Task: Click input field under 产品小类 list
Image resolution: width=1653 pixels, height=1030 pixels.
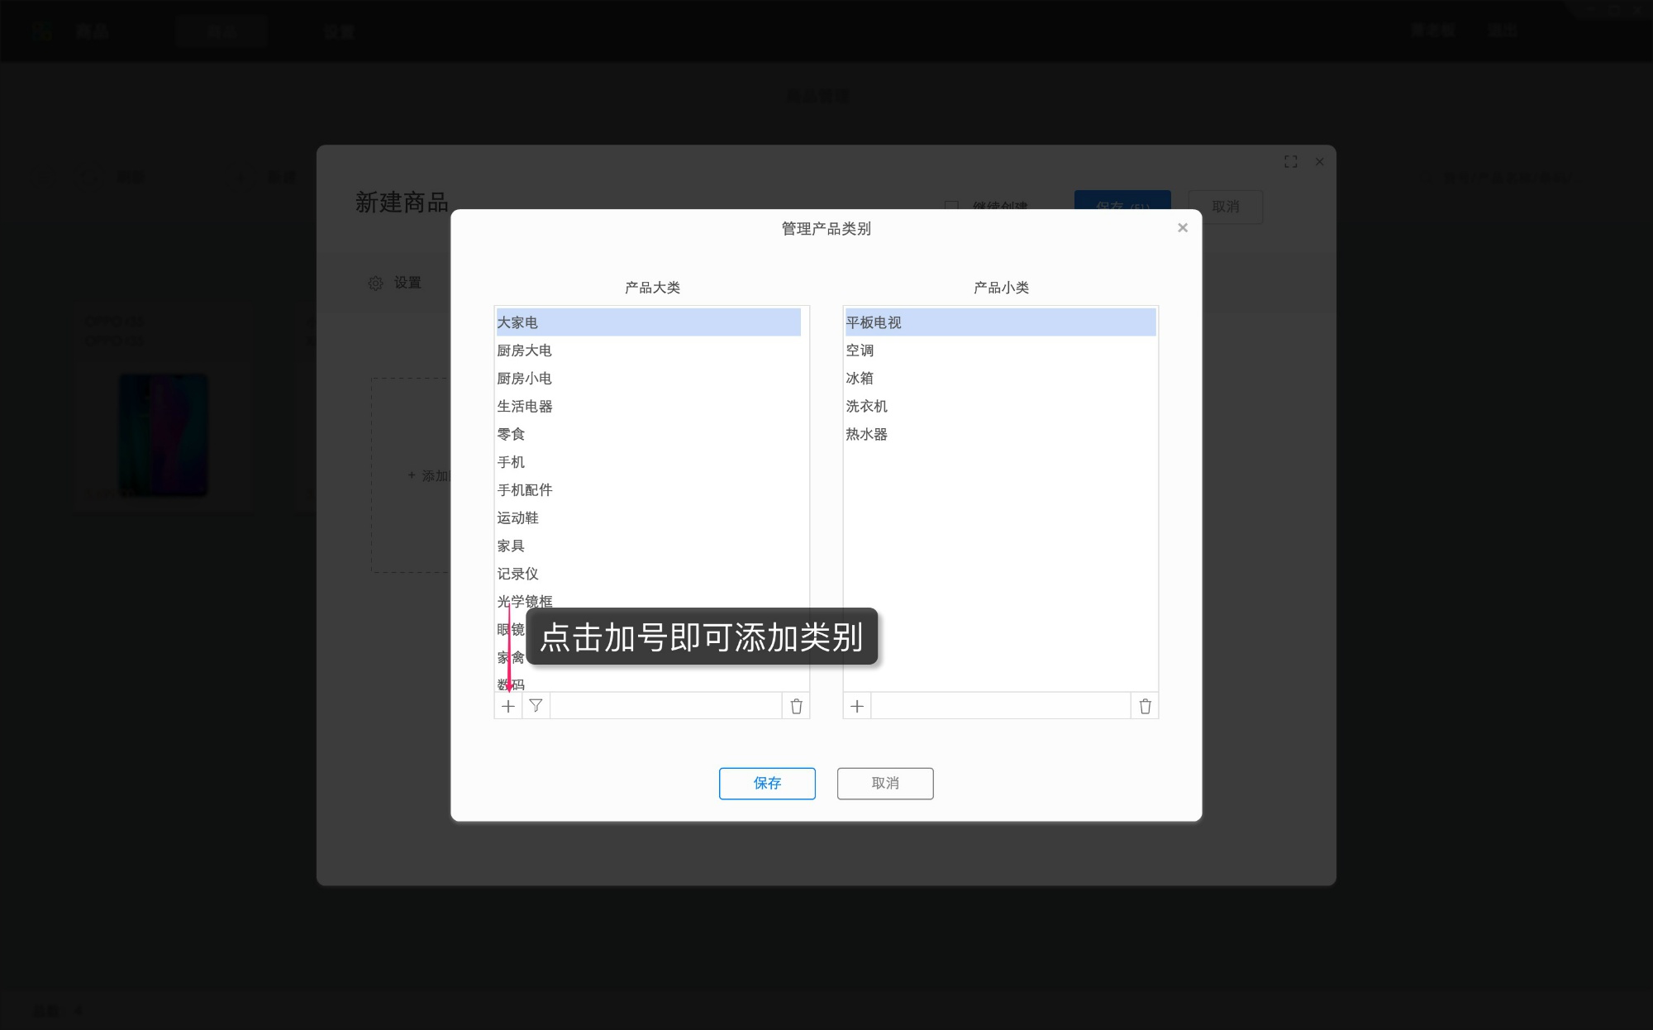Action: tap(1000, 706)
